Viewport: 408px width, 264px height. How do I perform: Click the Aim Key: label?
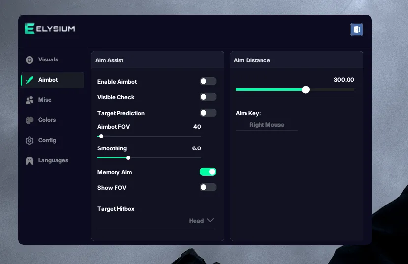[x=248, y=113]
